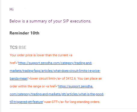Click the first orange href= text

pyautogui.click(x=14, y=63)
